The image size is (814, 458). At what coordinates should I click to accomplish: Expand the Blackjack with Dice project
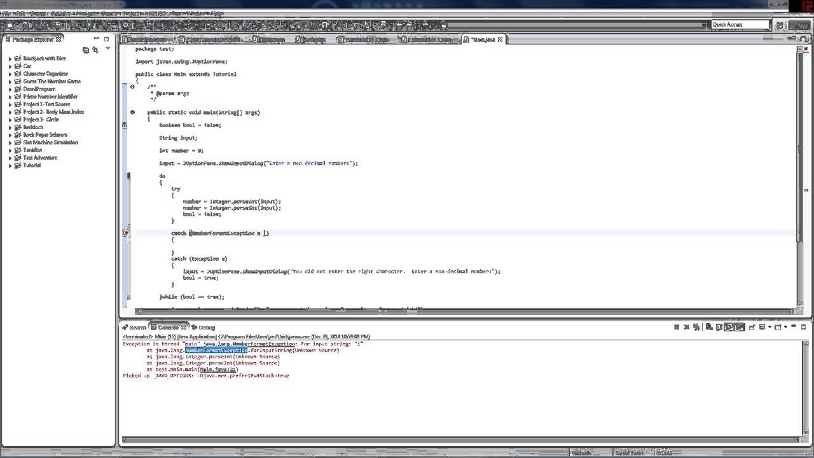coord(10,59)
